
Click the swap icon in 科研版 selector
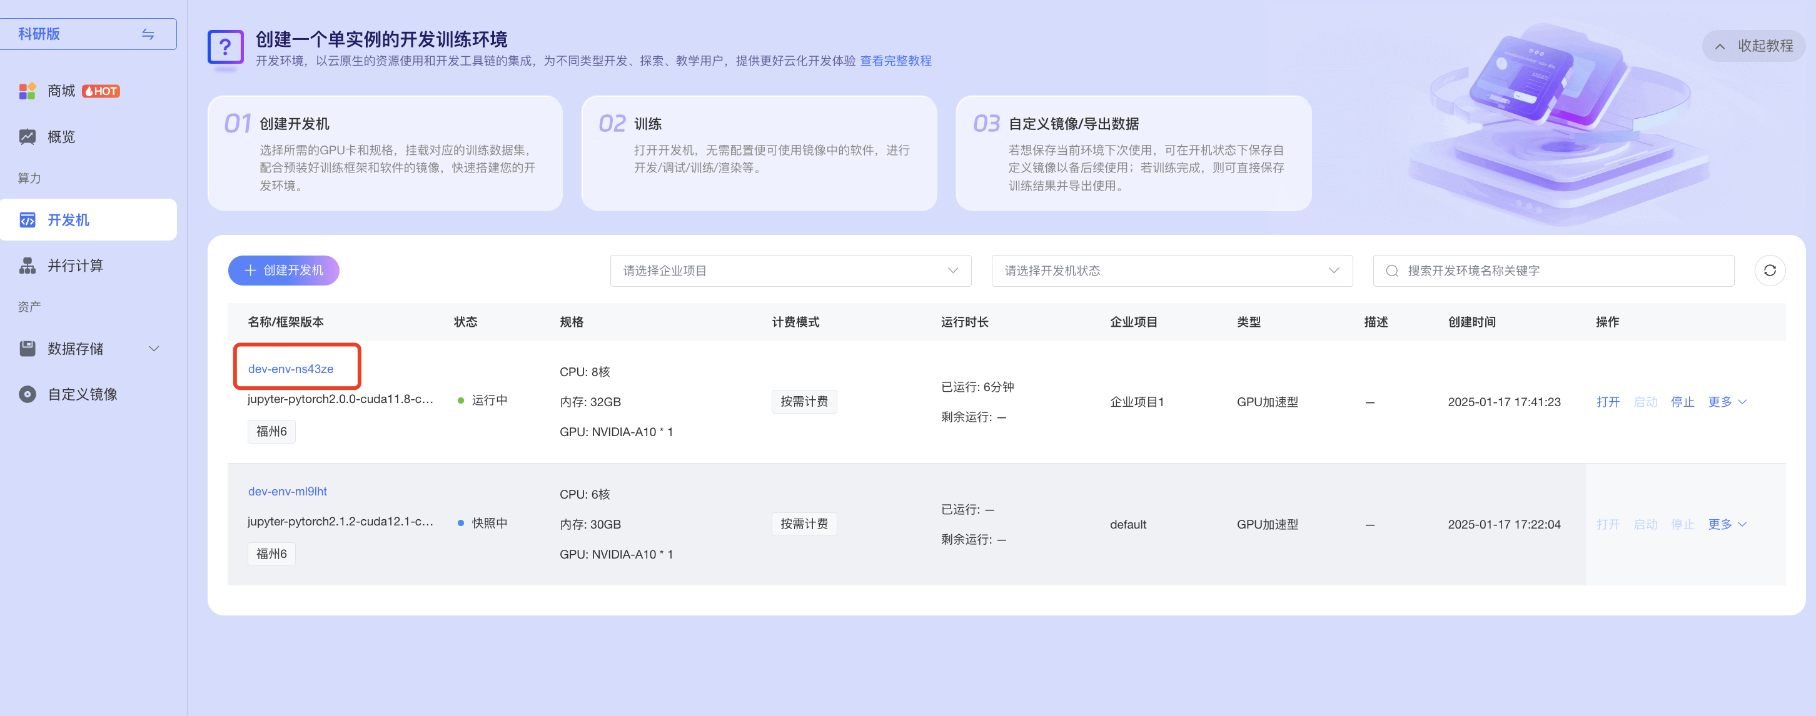(148, 34)
